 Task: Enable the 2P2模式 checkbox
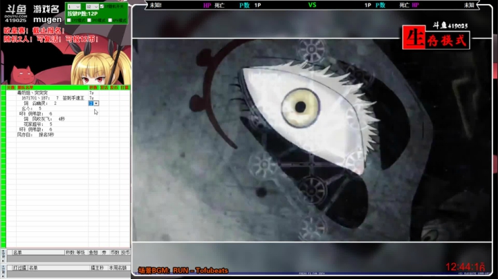(69, 20)
